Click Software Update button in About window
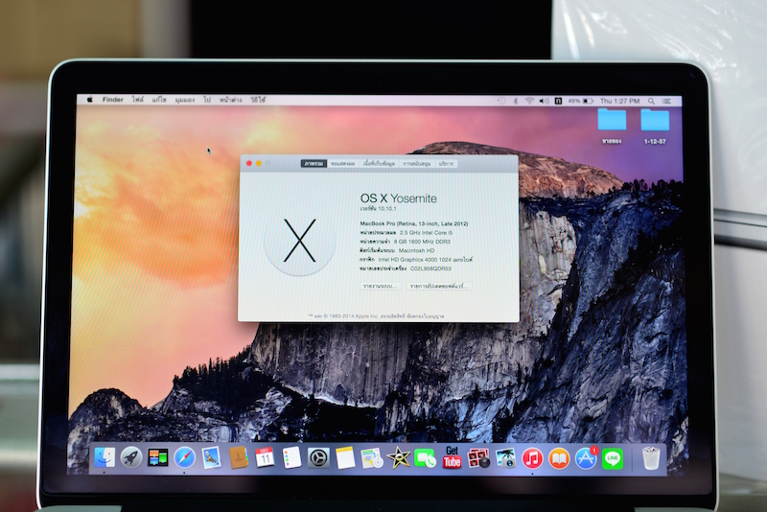This screenshot has width=767, height=512. pos(438,286)
